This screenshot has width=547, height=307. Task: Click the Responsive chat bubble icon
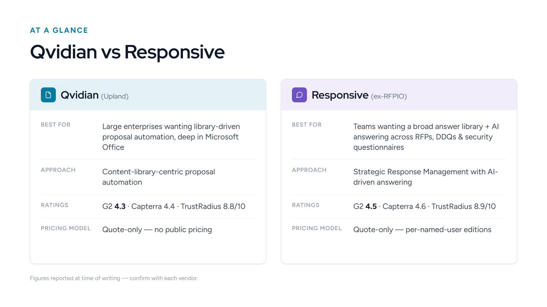point(299,95)
